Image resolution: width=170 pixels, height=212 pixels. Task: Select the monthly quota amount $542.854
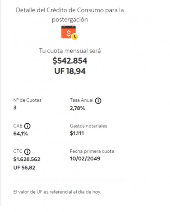[x=70, y=60]
